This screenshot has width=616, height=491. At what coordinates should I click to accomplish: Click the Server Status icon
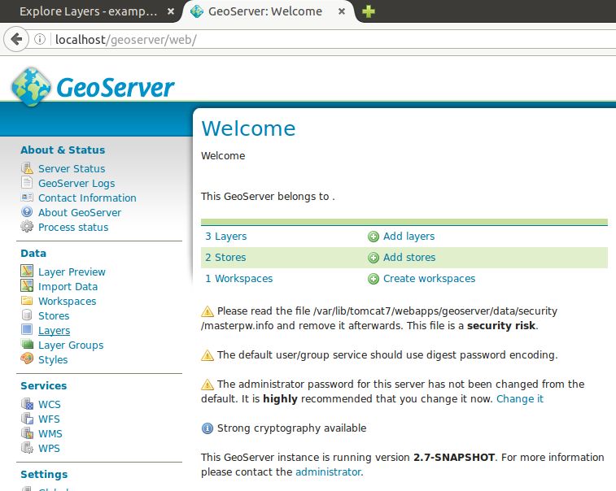click(x=27, y=168)
